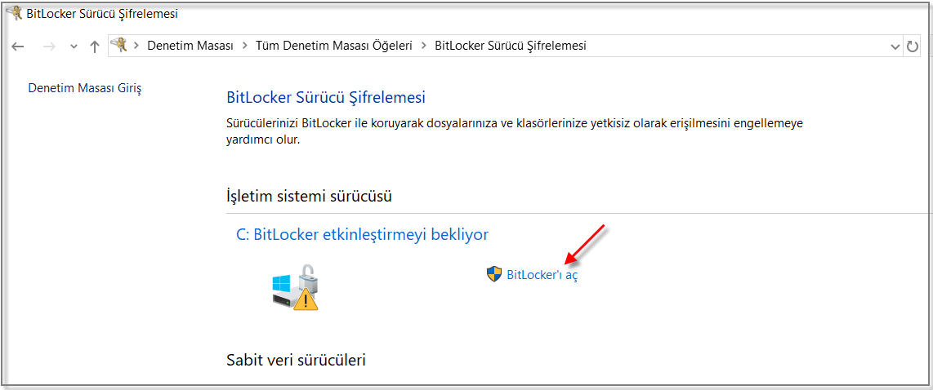
Task: Go to Tüm Denetim Masası Öğeleri breadcrumb
Action: (x=333, y=46)
